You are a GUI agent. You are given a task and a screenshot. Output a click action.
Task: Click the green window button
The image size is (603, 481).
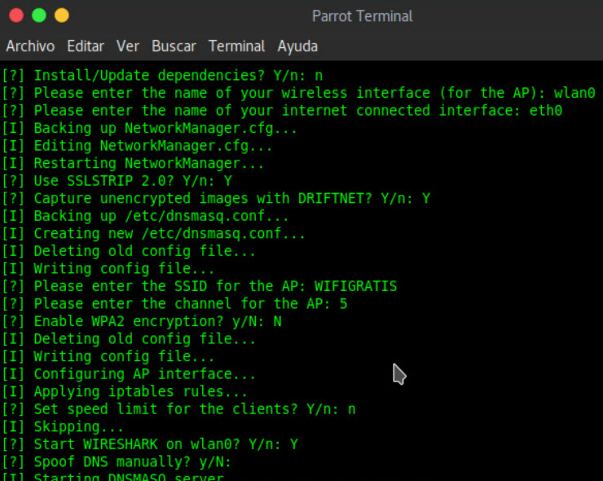38,15
